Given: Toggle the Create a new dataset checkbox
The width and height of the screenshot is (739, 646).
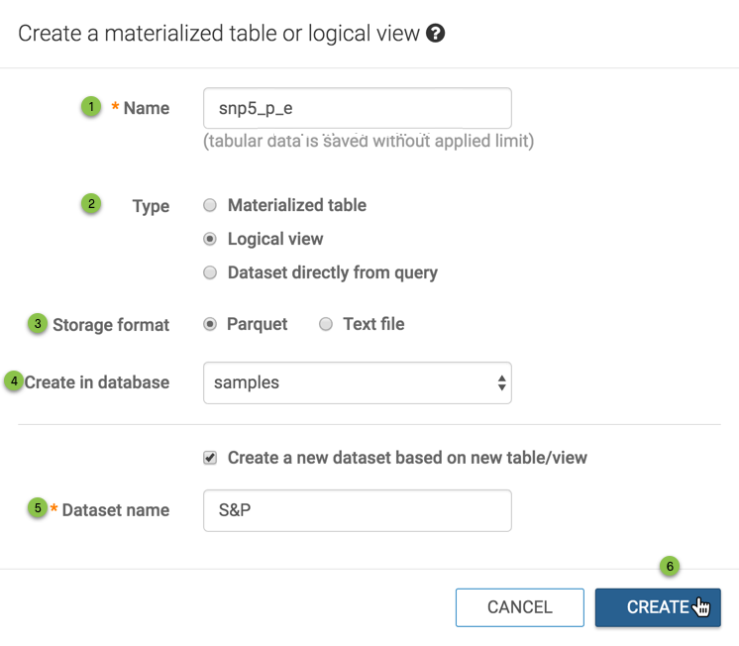Looking at the screenshot, I should click(210, 458).
